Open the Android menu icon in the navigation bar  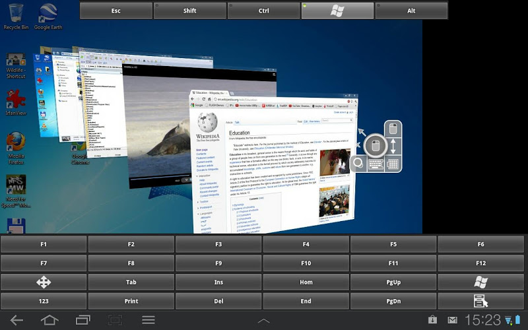148,320
